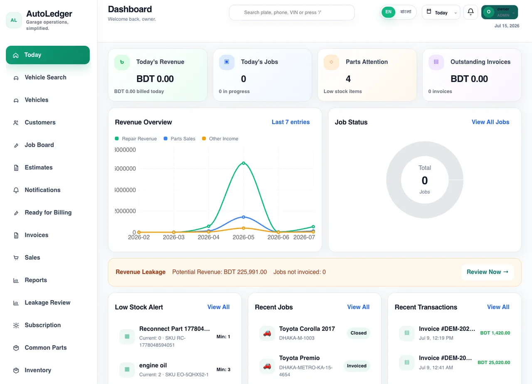Click the orange diamond icon on Parts Attention

tap(331, 62)
